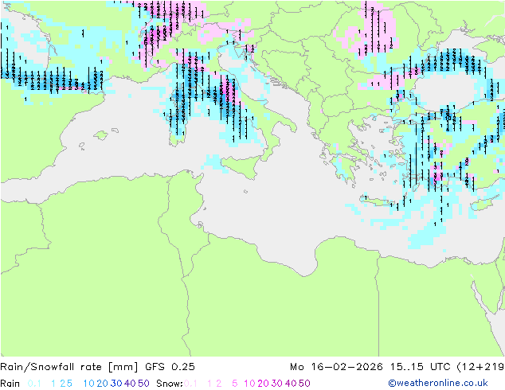Select the rain legend value 0.1
This screenshot has width=505, height=390.
click(34, 384)
